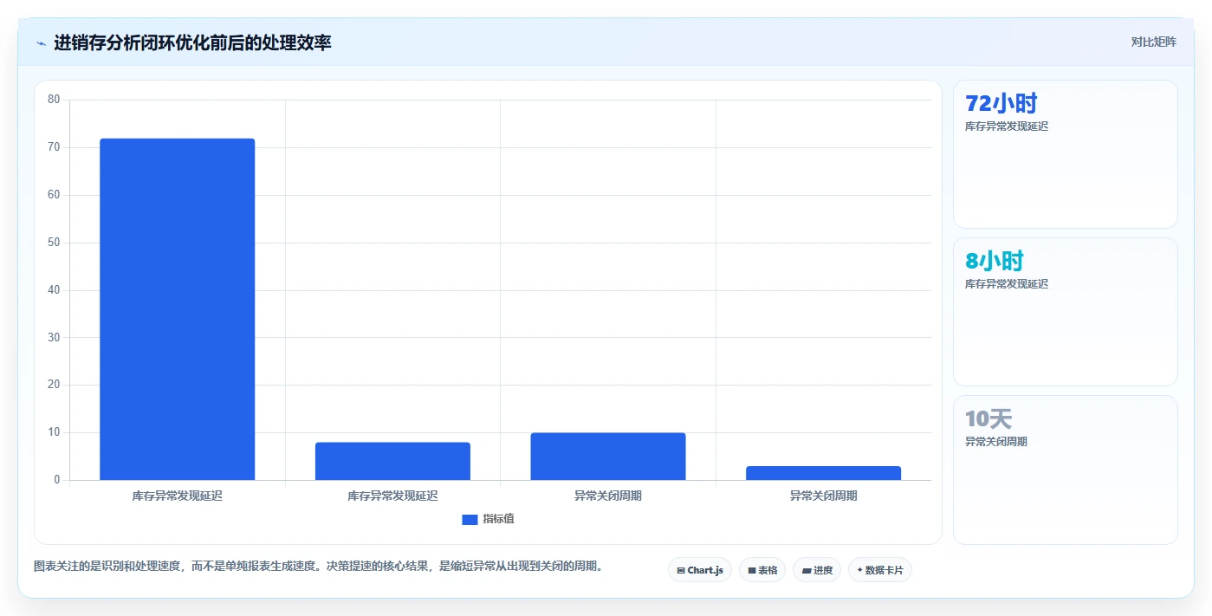This screenshot has width=1212, height=616.
Task: Click the y-axis tick label 50
Action: click(54, 243)
